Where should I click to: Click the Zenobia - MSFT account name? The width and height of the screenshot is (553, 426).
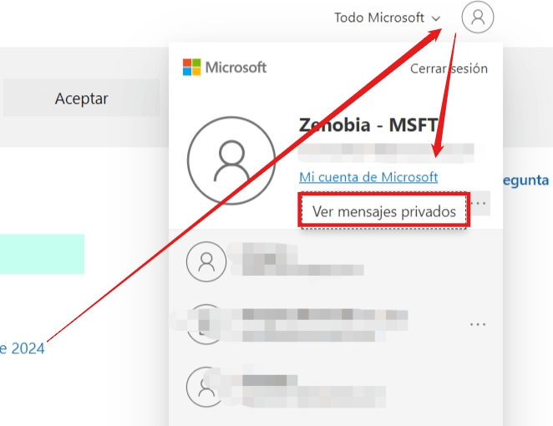368,124
